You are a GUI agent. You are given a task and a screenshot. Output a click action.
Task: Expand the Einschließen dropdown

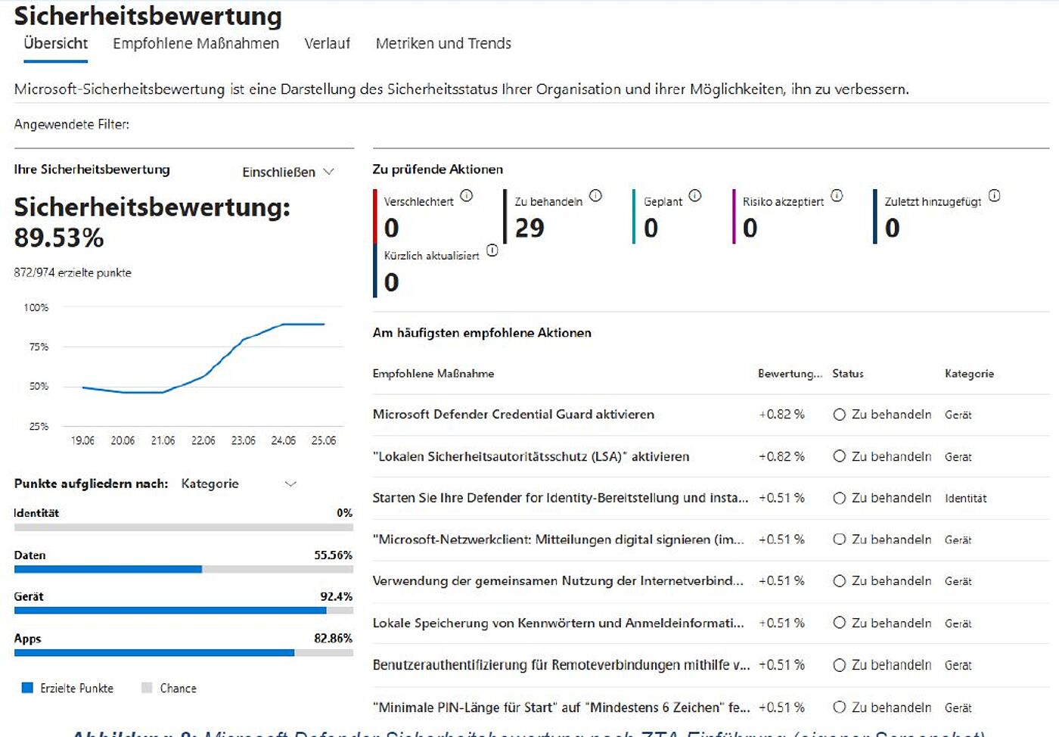pos(287,172)
